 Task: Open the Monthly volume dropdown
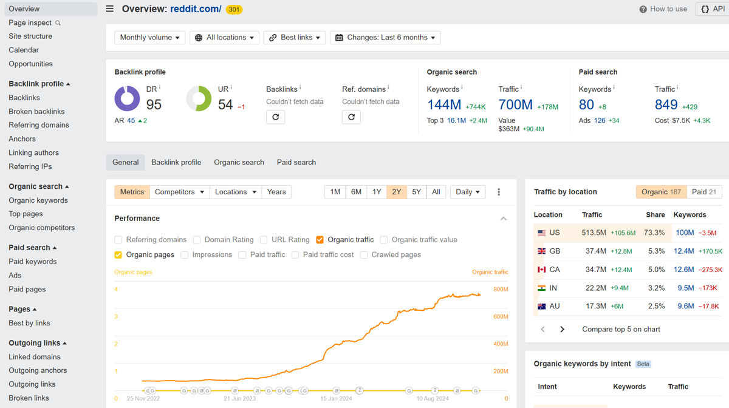(150, 38)
